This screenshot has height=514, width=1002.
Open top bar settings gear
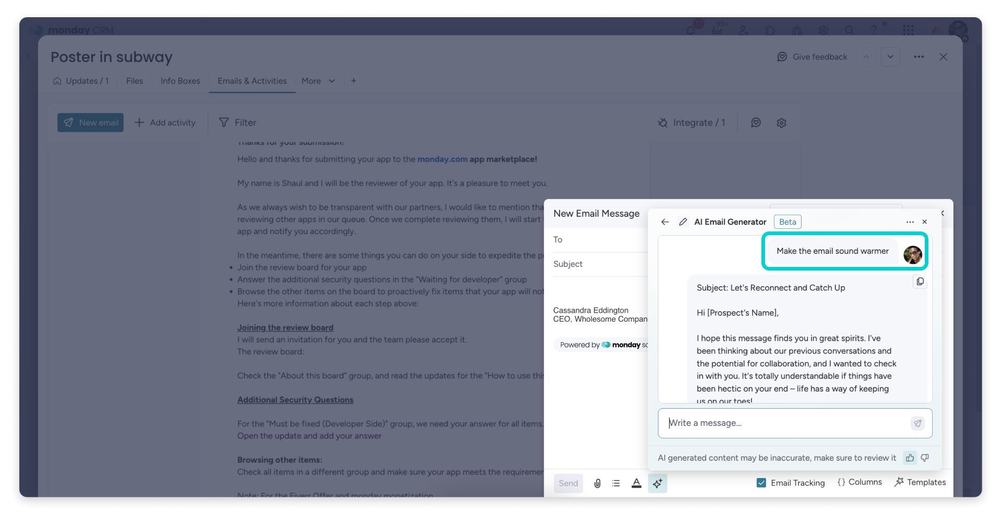(x=824, y=30)
